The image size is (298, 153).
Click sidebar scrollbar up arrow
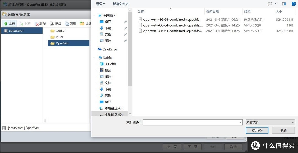(x=130, y=10)
